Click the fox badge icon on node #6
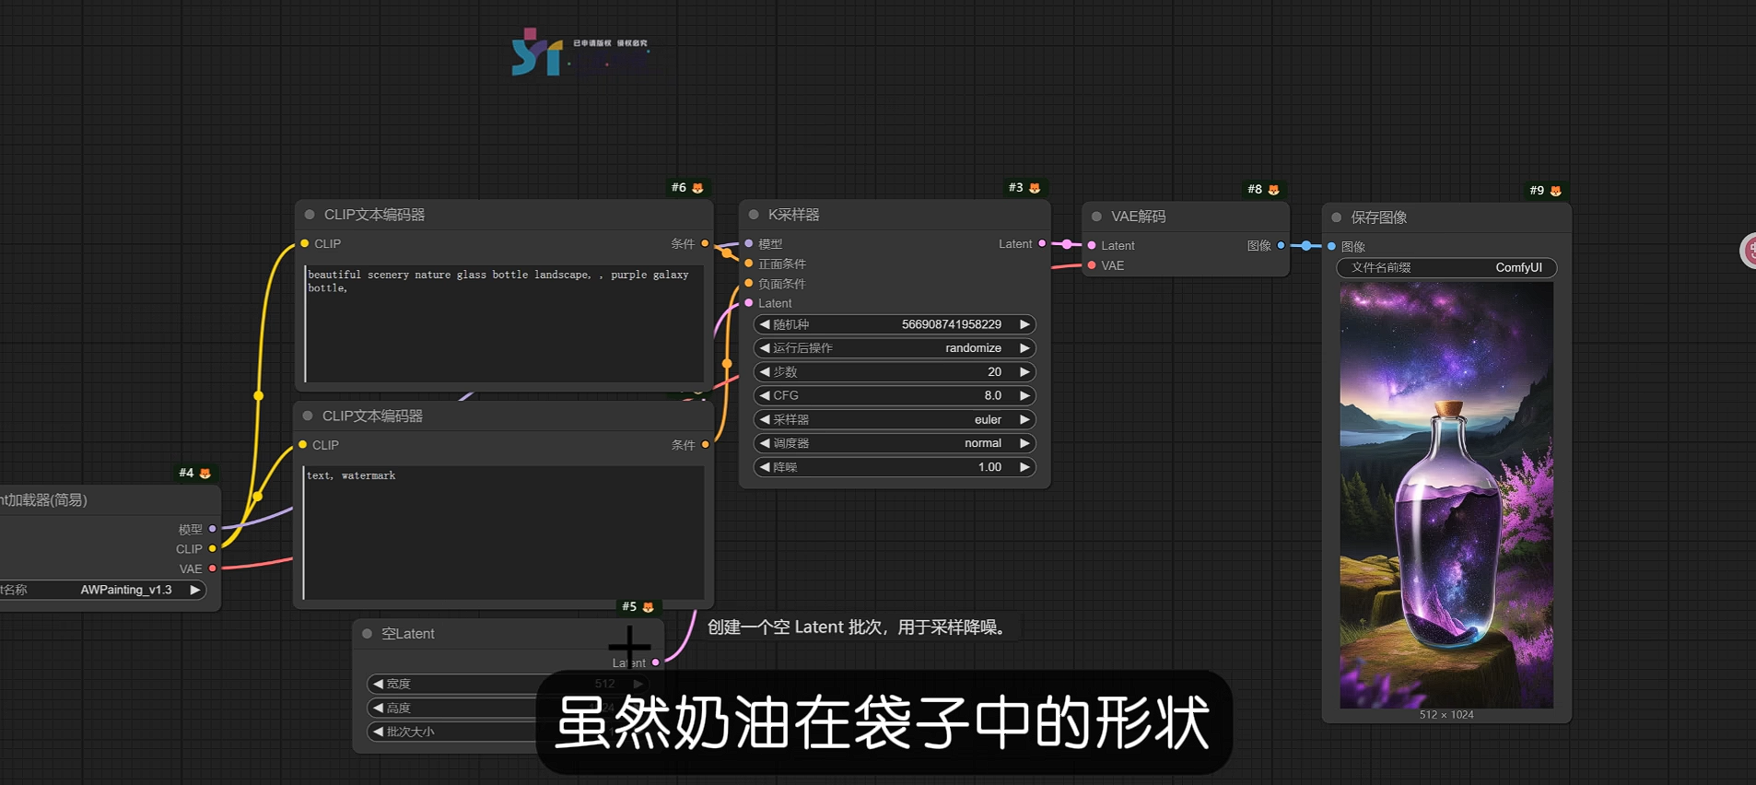The image size is (1756, 785). pos(697,188)
